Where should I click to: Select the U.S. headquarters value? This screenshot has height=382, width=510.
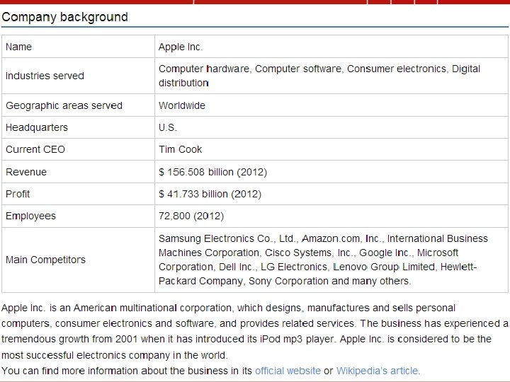(x=168, y=127)
